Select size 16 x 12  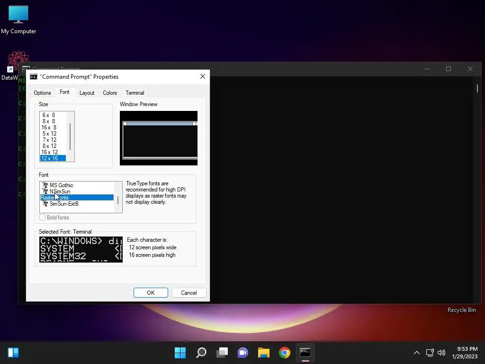[53, 152]
